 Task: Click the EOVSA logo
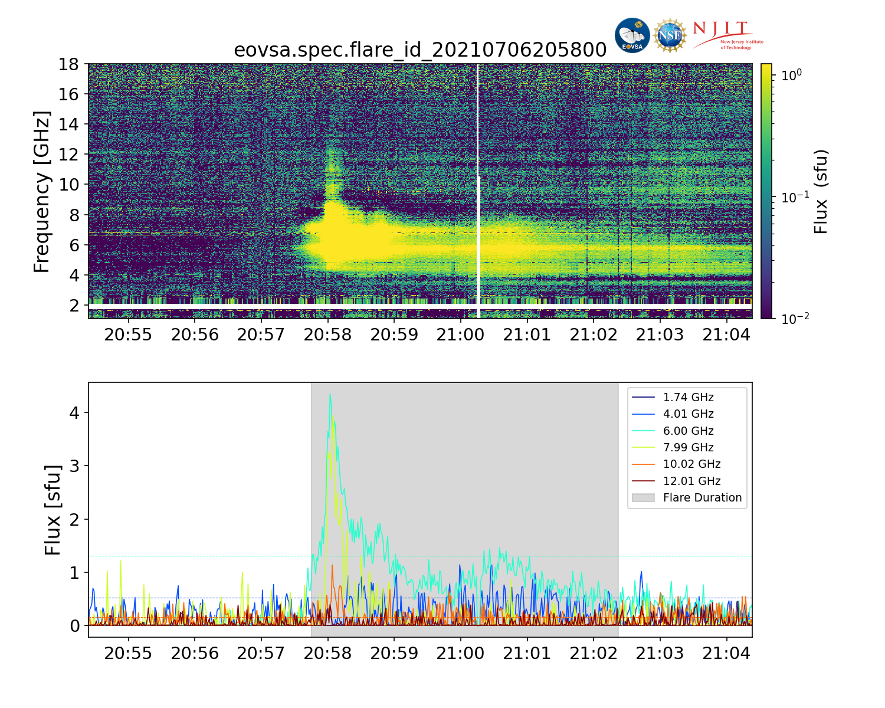(x=632, y=35)
